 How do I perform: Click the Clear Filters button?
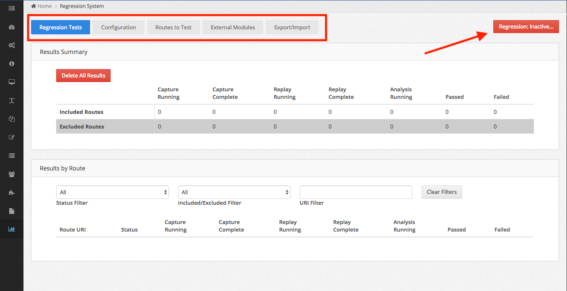tap(442, 192)
